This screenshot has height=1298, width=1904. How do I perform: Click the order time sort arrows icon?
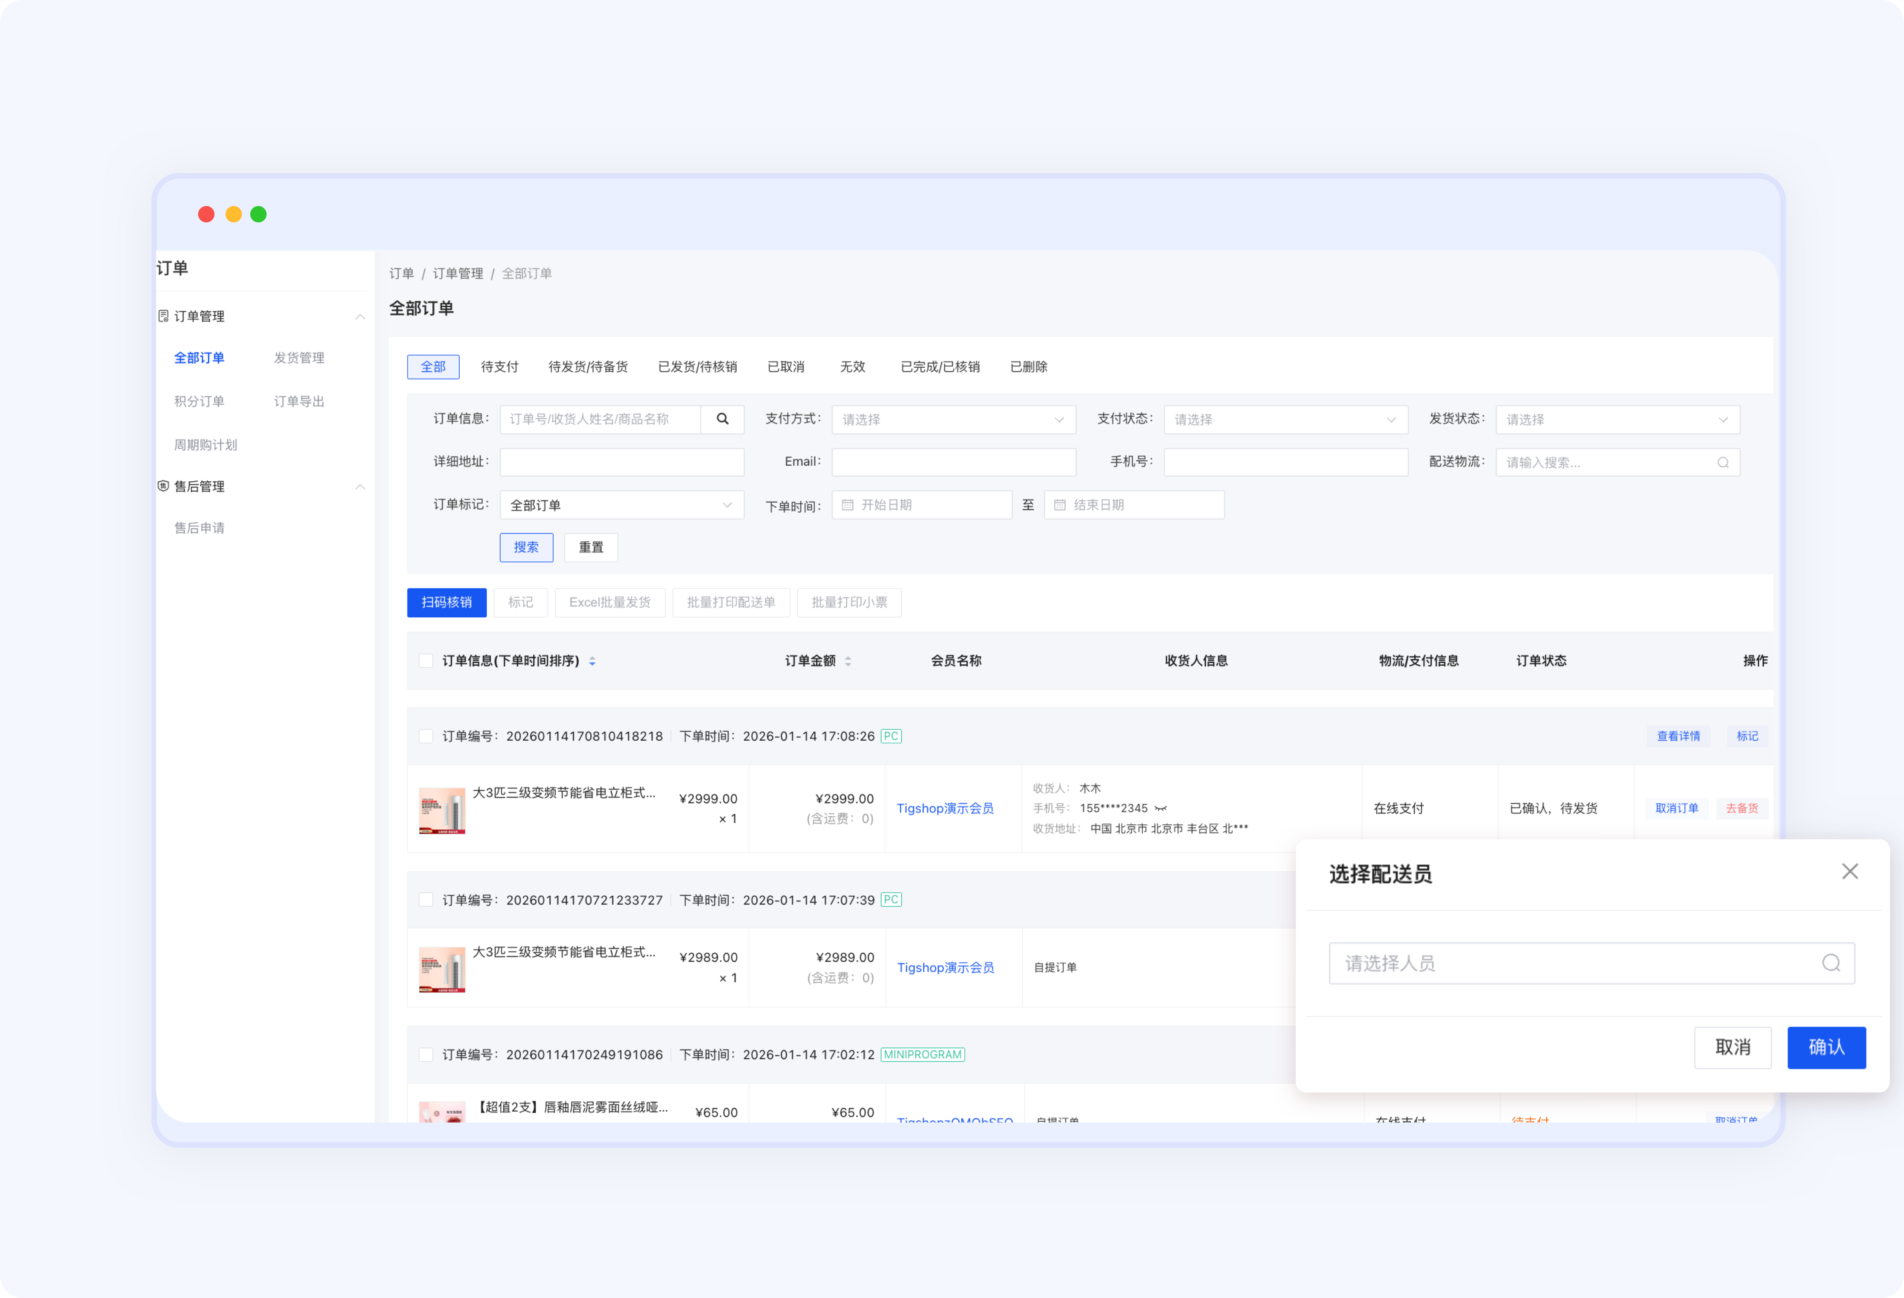click(x=592, y=661)
